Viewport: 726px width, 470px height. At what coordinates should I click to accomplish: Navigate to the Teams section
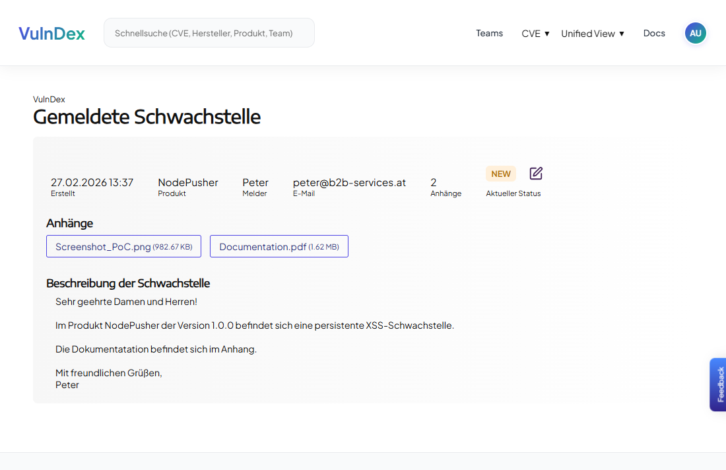click(489, 33)
